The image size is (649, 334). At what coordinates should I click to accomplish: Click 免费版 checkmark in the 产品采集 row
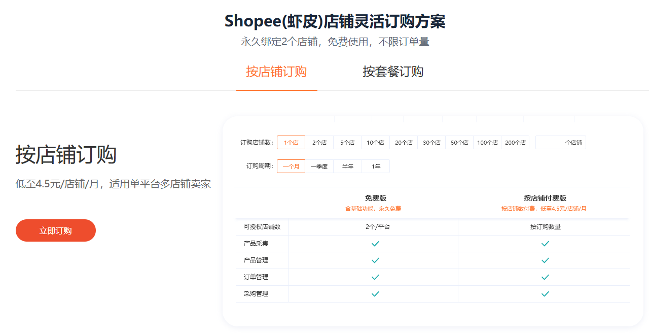point(375,244)
